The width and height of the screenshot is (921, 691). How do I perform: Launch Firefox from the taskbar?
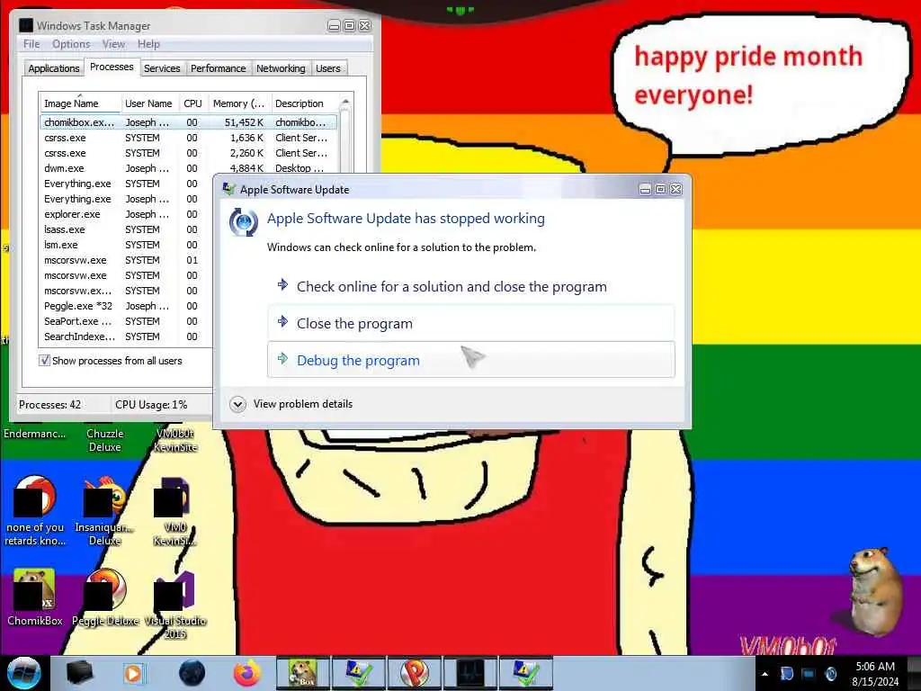click(247, 673)
